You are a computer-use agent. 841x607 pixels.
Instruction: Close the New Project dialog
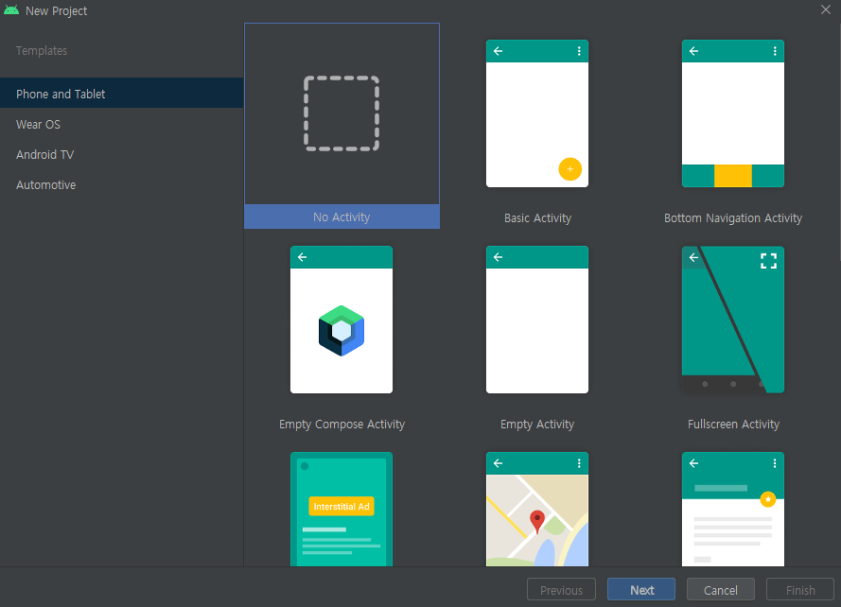click(826, 9)
